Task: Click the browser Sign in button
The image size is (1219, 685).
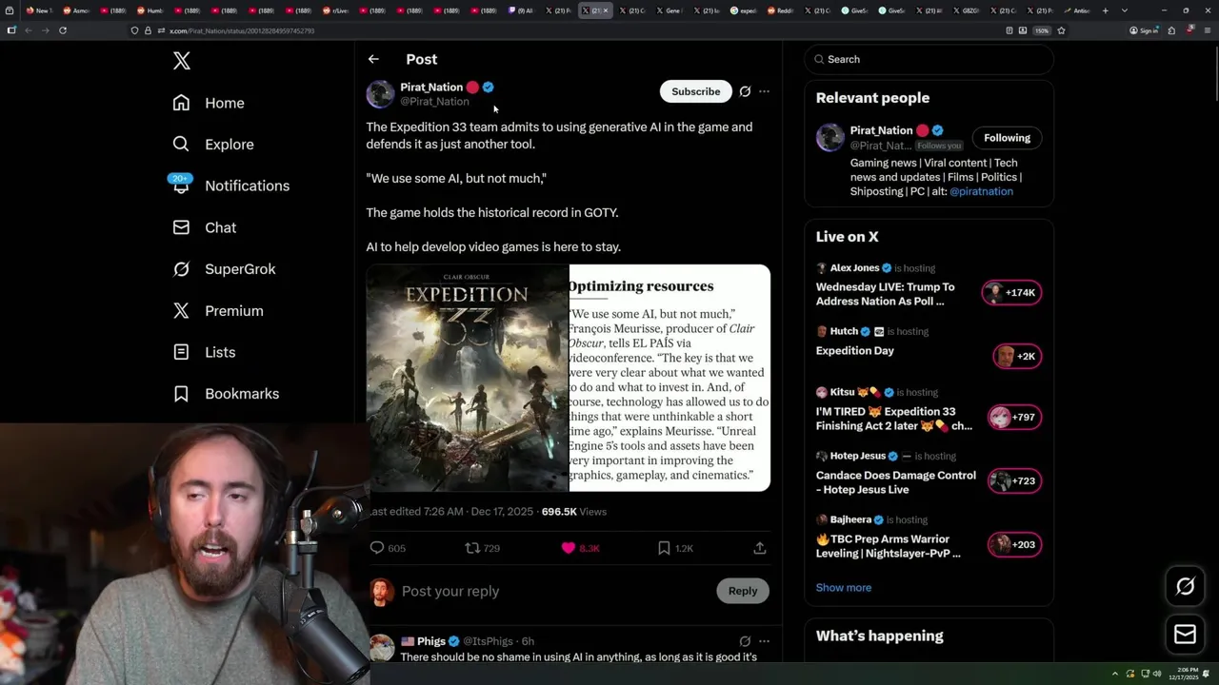Action: pyautogui.click(x=1144, y=30)
